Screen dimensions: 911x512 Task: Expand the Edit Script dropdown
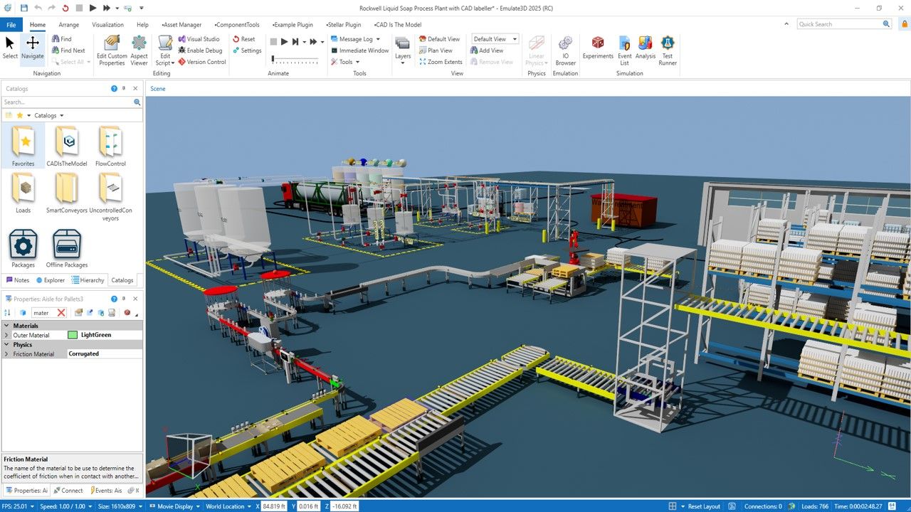point(172,63)
